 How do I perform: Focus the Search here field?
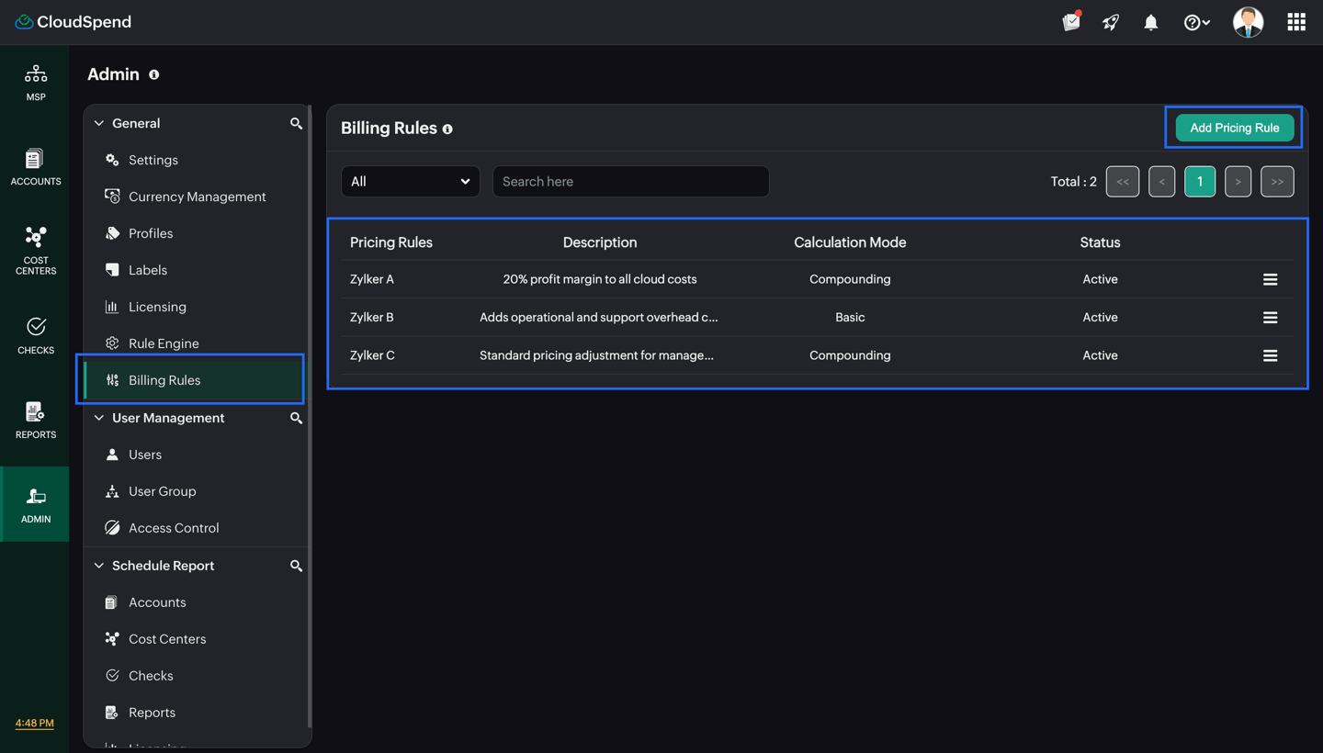pyautogui.click(x=630, y=182)
